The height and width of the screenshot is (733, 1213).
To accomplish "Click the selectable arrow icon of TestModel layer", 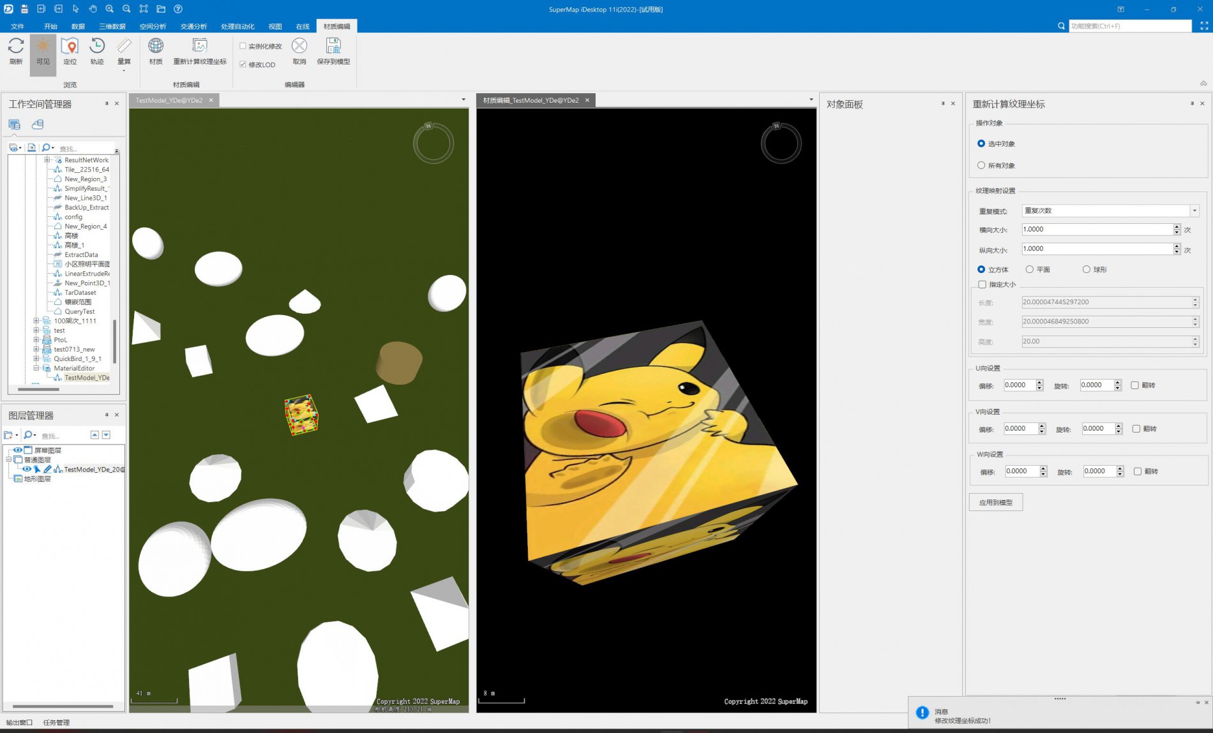I will click(x=37, y=469).
